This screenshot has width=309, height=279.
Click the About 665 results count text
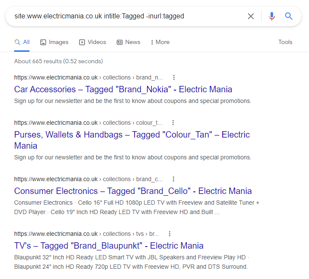(59, 61)
